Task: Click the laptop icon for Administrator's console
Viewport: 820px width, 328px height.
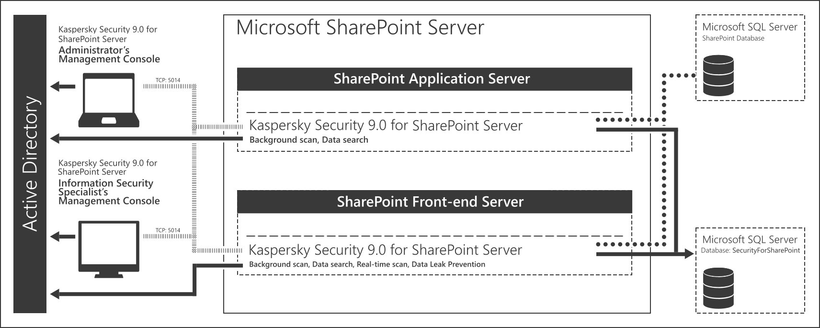Action: pyautogui.click(x=109, y=100)
